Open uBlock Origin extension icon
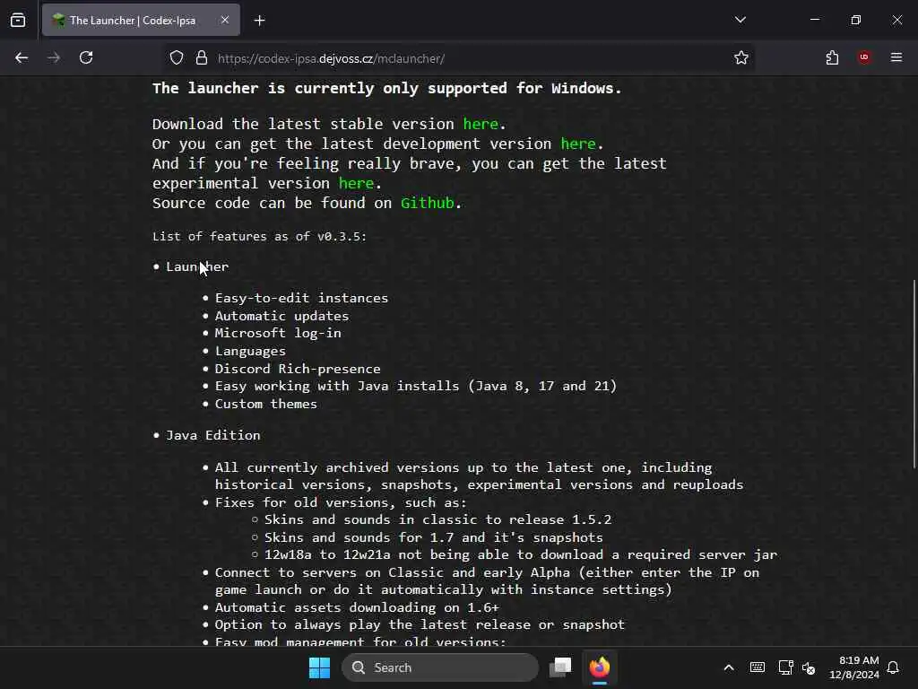This screenshot has width=918, height=689. [864, 57]
